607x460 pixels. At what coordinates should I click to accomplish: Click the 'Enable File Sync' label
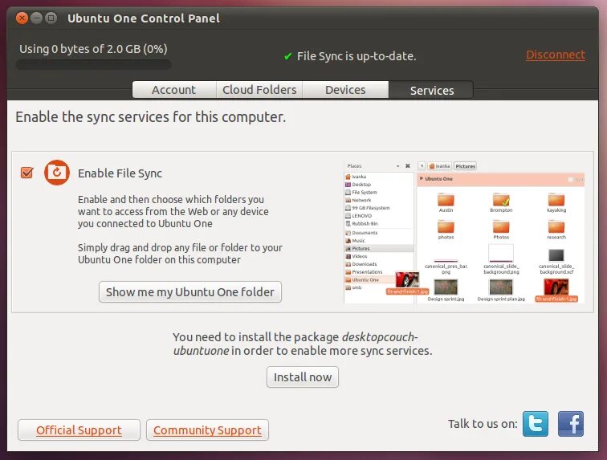tap(120, 173)
